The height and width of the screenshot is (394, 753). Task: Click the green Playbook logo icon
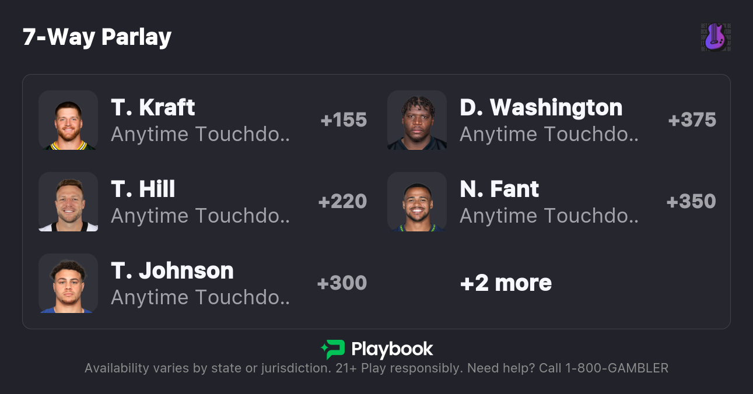(x=332, y=350)
